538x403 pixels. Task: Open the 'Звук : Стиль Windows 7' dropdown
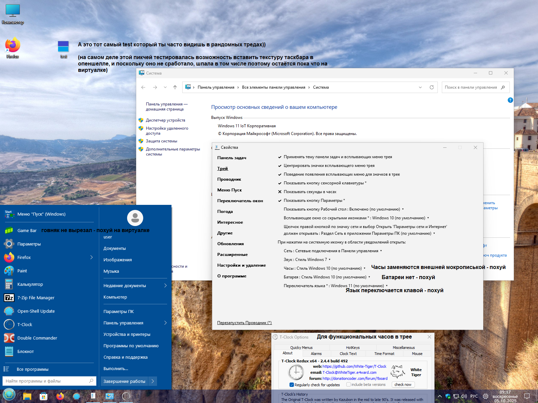click(307, 260)
